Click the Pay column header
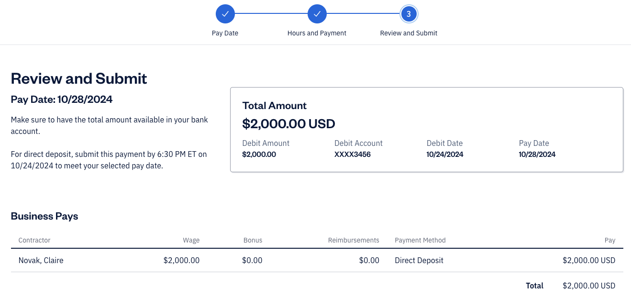The height and width of the screenshot is (298, 631). click(609, 240)
